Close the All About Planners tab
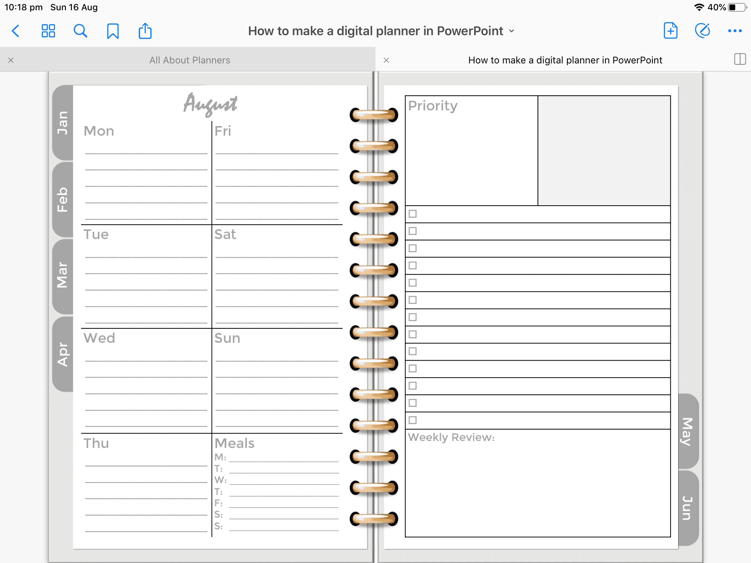The image size is (751, 563). [x=11, y=60]
